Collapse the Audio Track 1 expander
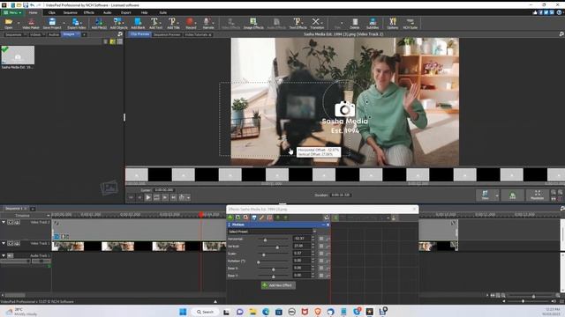Screen dimensions: 565x317 (4, 255)
